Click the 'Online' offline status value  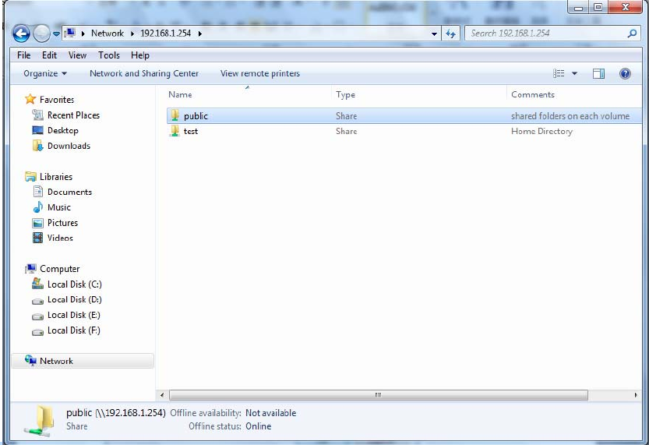pyautogui.click(x=259, y=426)
